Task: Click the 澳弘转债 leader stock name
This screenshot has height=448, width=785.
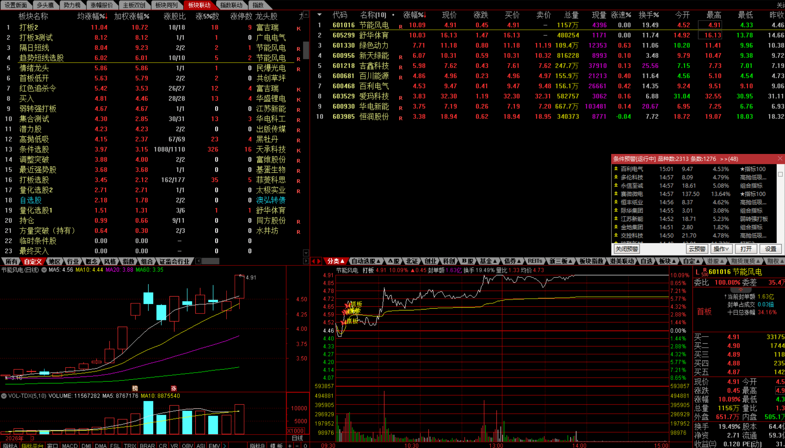Action: [x=271, y=200]
